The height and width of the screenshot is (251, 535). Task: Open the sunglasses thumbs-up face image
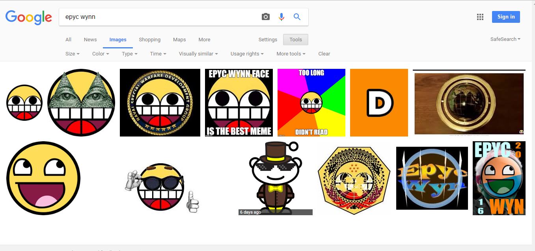[x=162, y=187]
